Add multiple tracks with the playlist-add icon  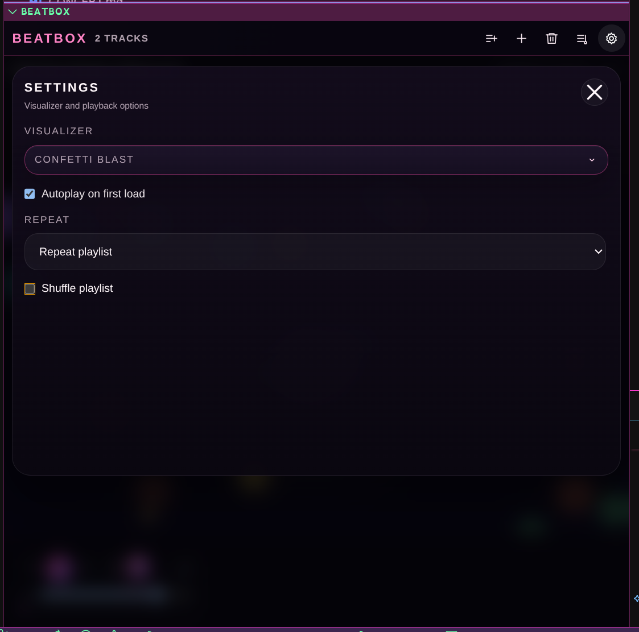point(491,38)
